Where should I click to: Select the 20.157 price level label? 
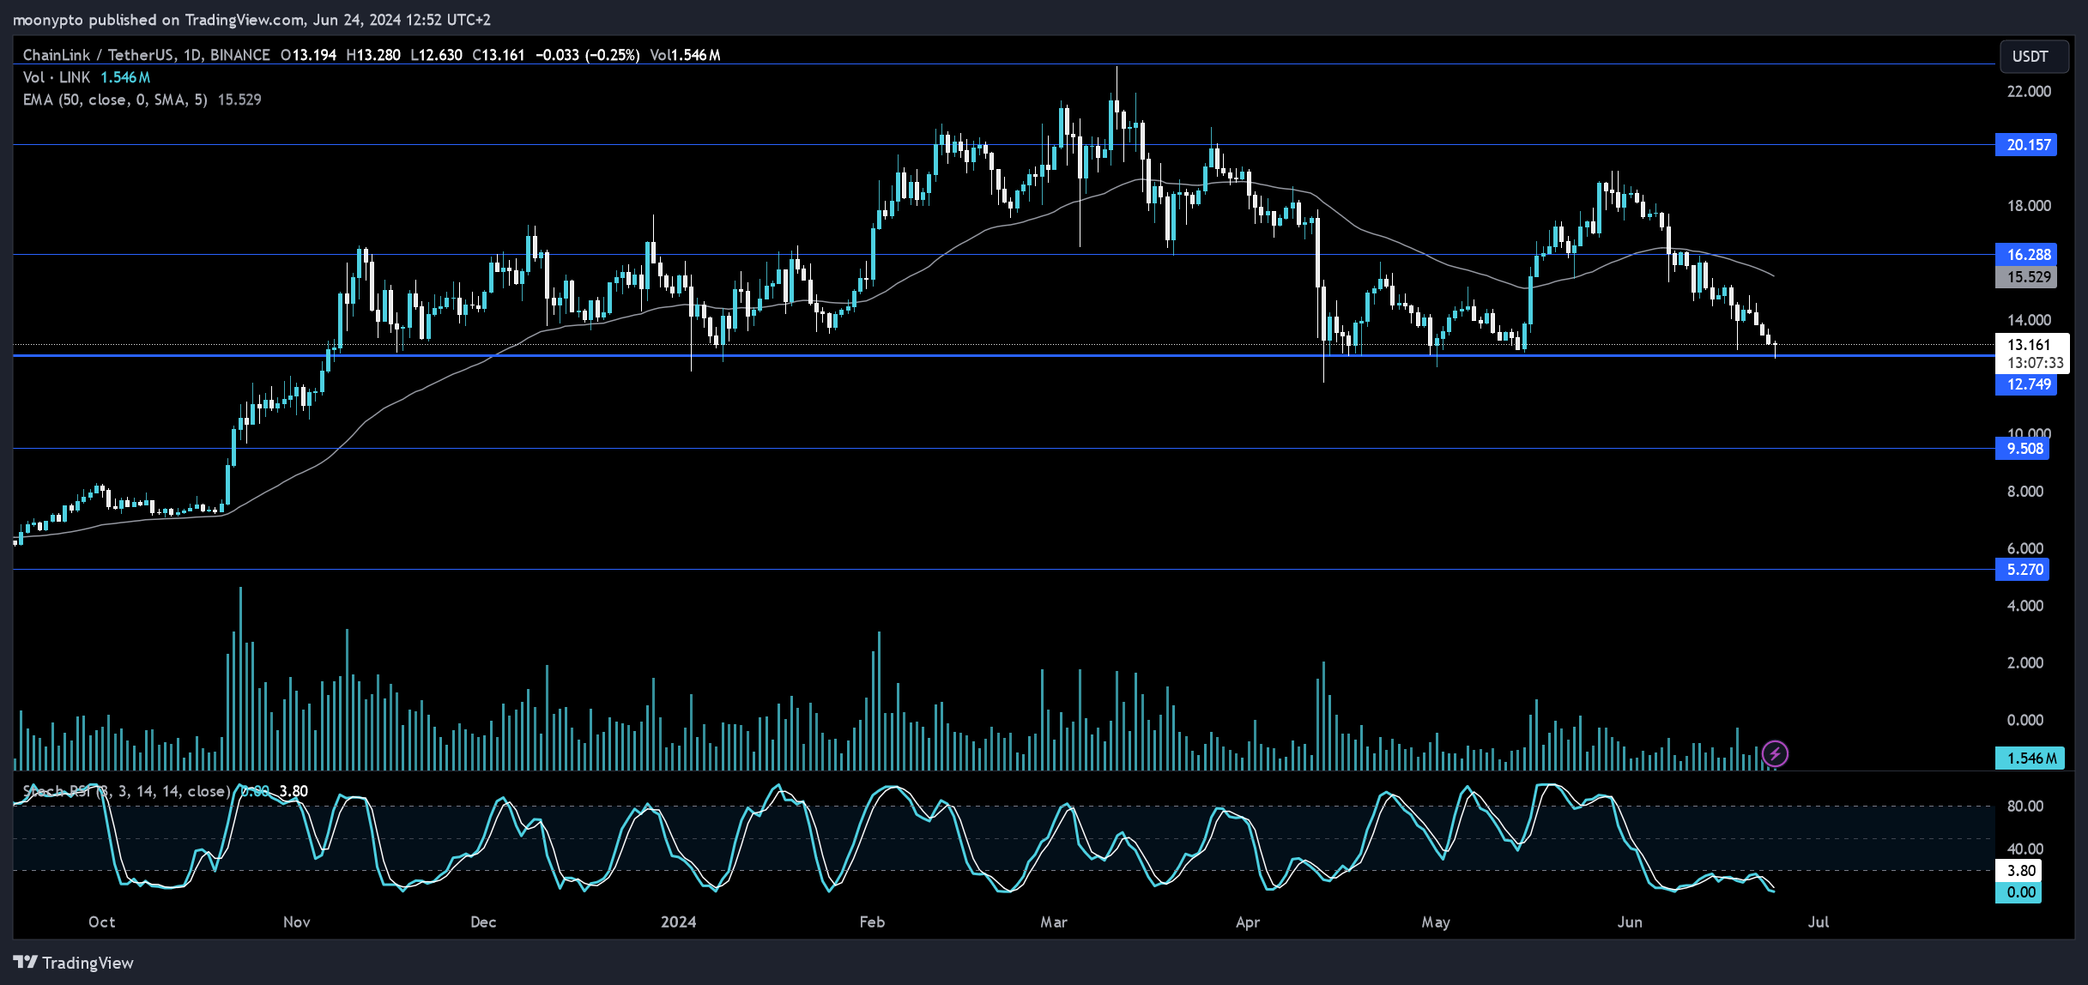(2026, 145)
